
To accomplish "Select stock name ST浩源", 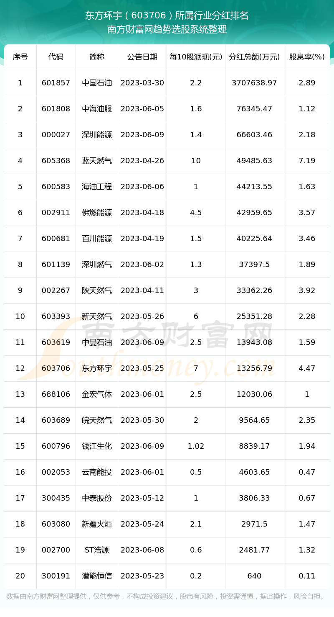I will click(97, 550).
